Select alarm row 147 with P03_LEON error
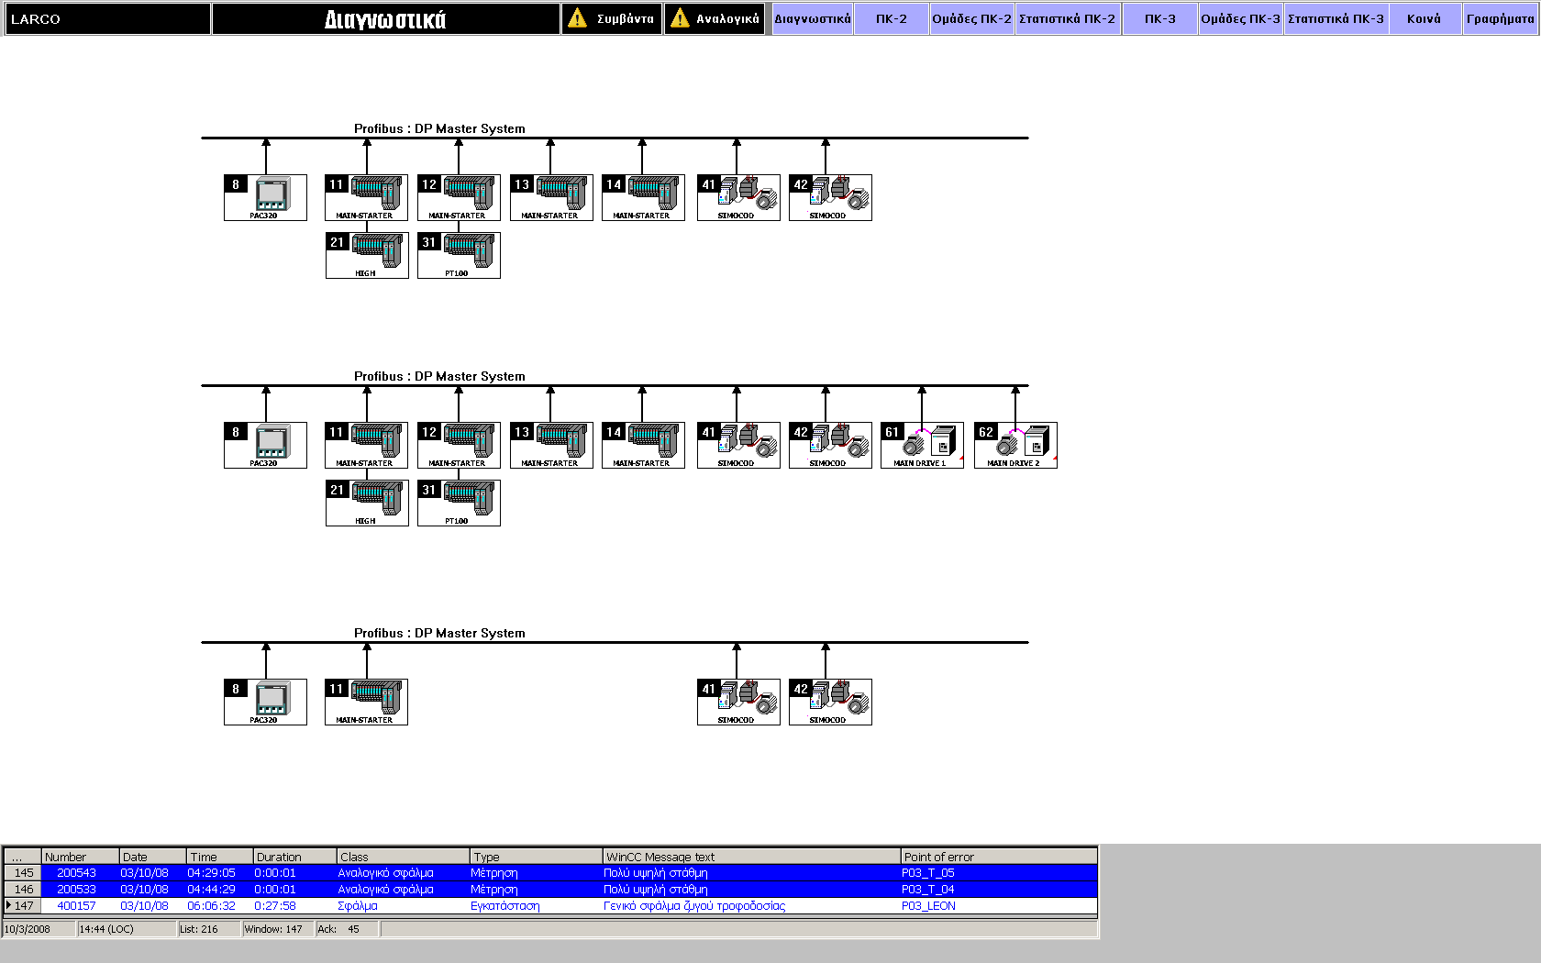The width and height of the screenshot is (1541, 963). pos(550,906)
